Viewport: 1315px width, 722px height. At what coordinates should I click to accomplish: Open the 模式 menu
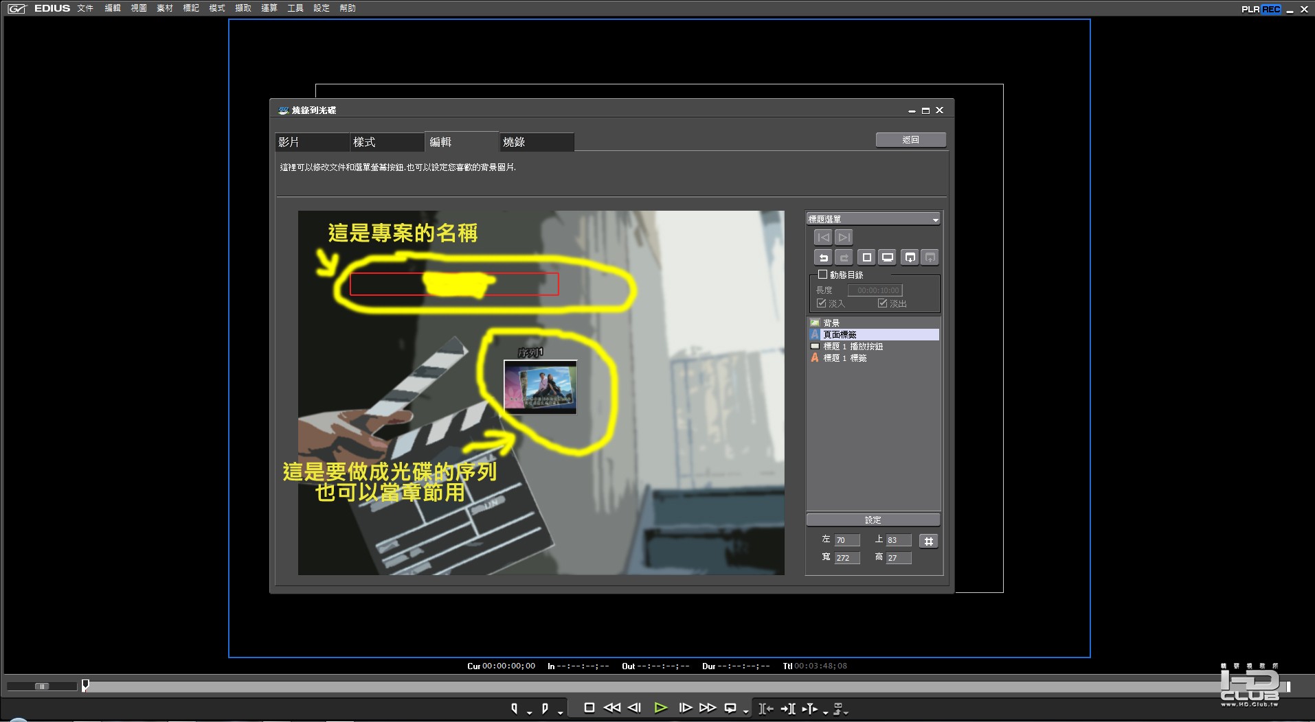217,8
